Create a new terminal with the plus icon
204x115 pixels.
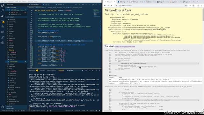86,70
